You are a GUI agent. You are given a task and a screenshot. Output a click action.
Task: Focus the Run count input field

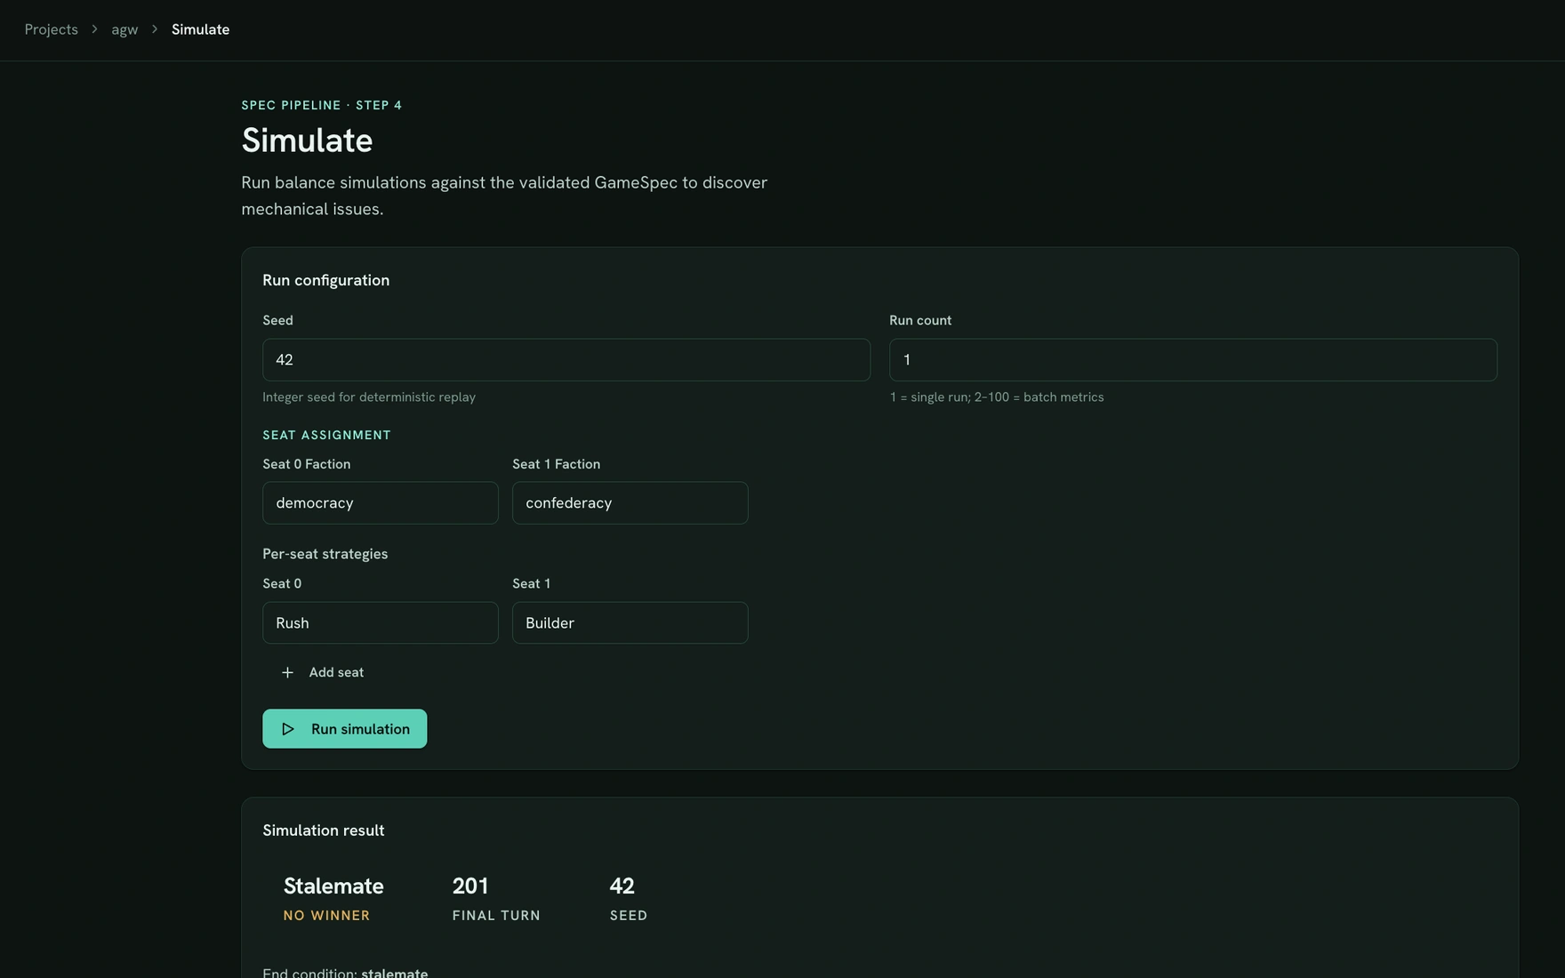(1193, 360)
